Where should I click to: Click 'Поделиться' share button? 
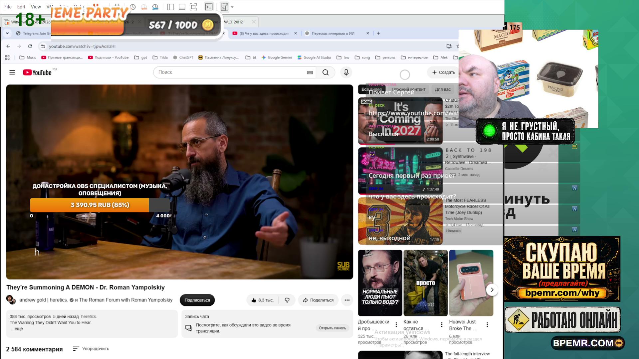[x=318, y=300]
